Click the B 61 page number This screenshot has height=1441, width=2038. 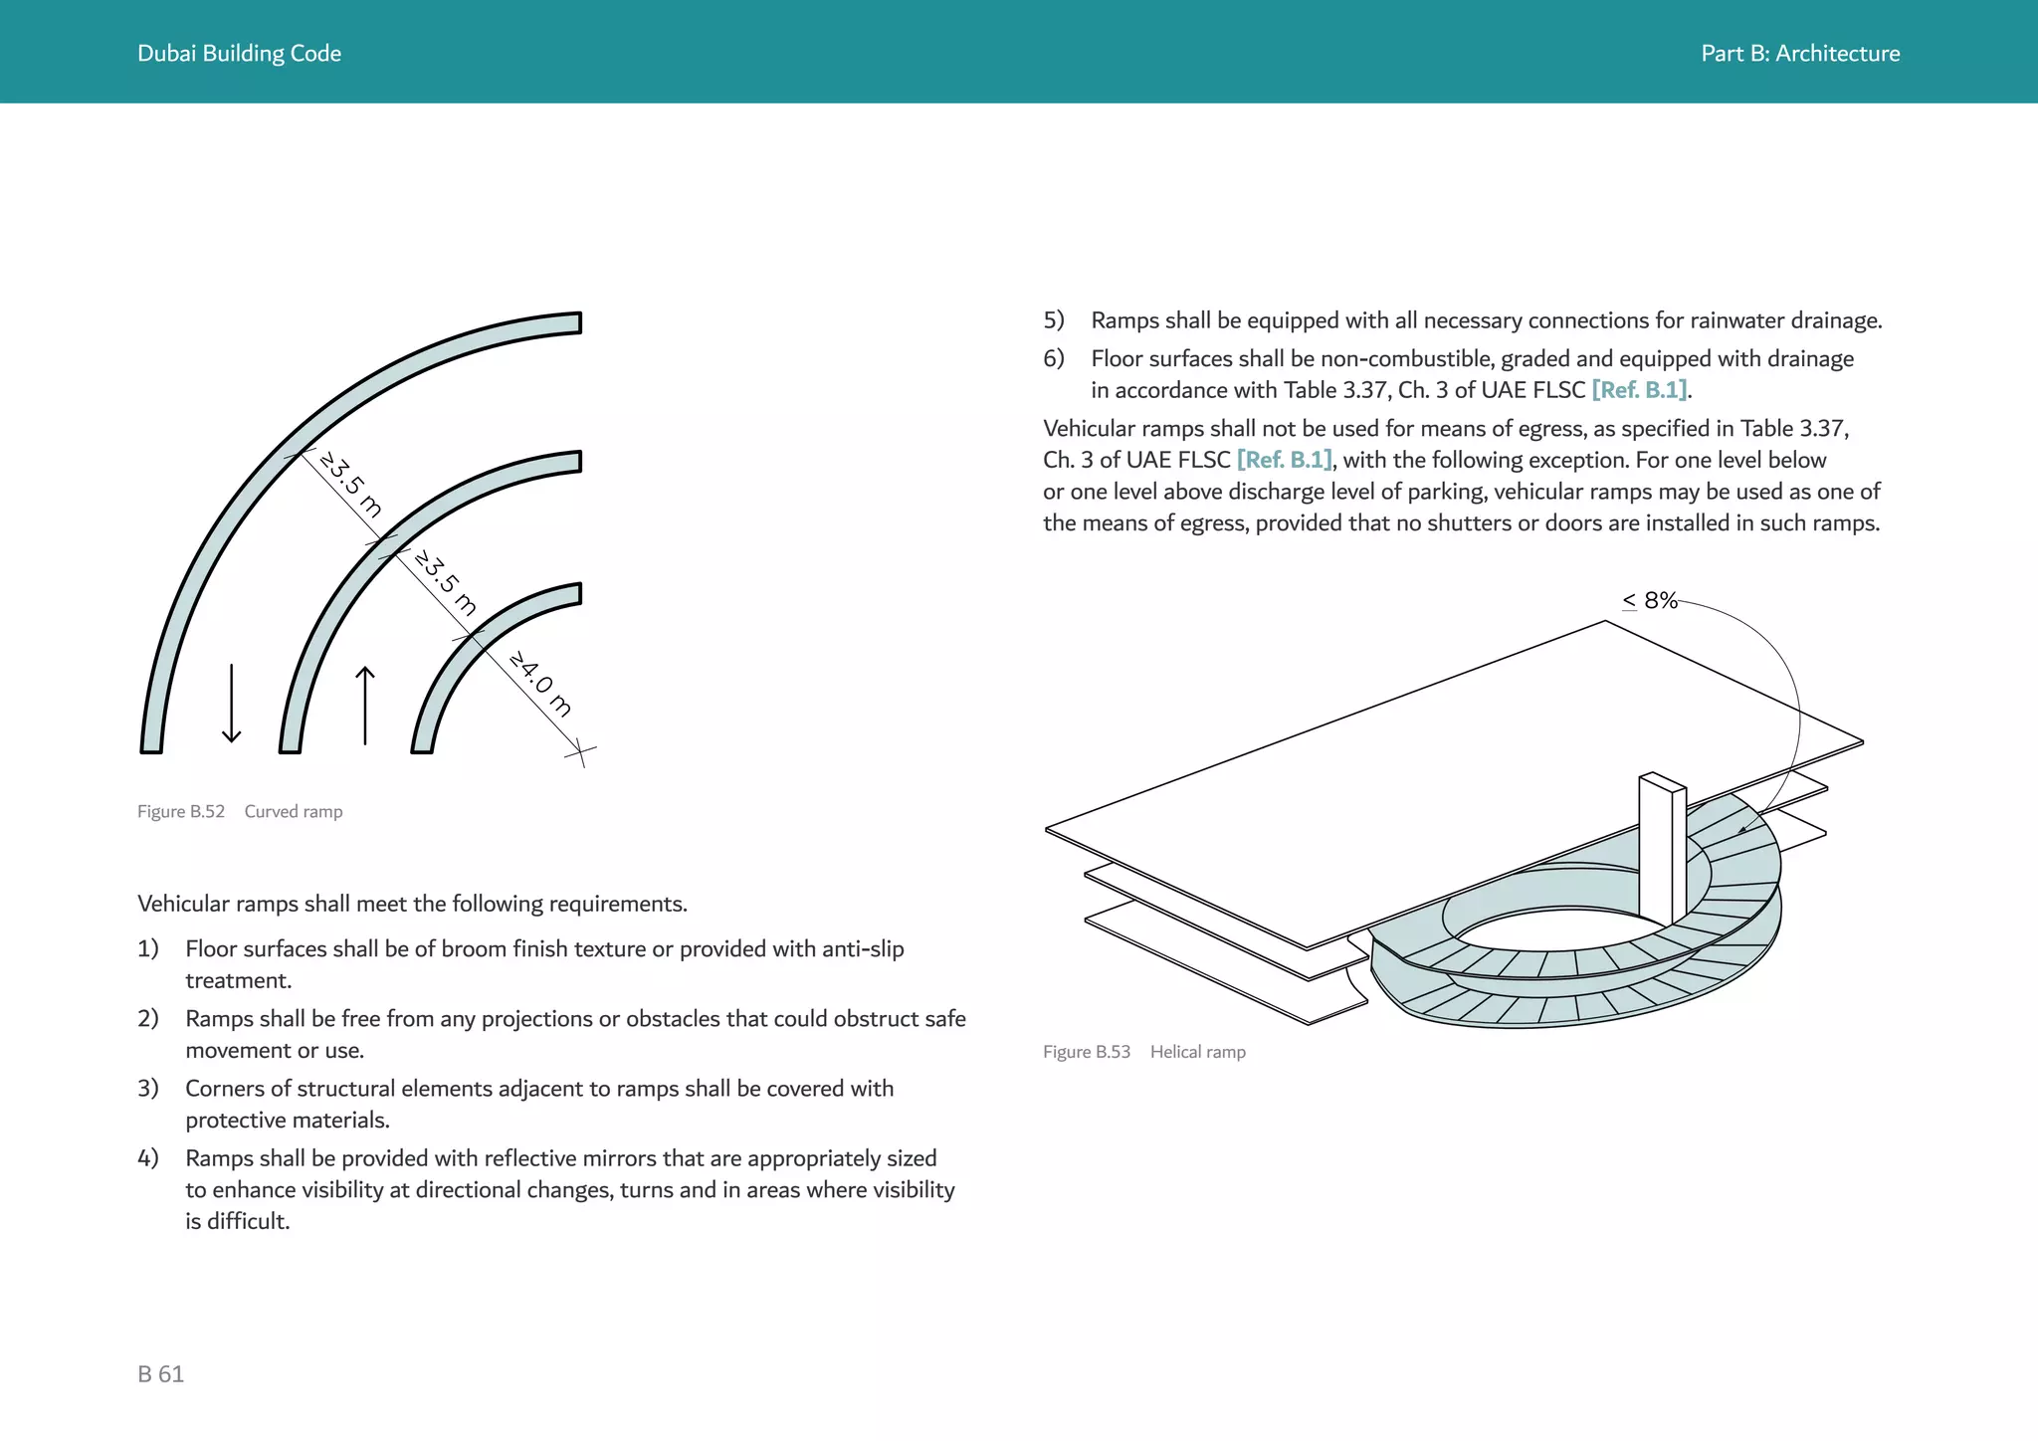160,1374
